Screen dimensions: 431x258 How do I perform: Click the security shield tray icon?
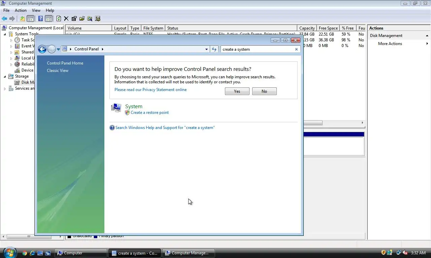click(x=384, y=253)
